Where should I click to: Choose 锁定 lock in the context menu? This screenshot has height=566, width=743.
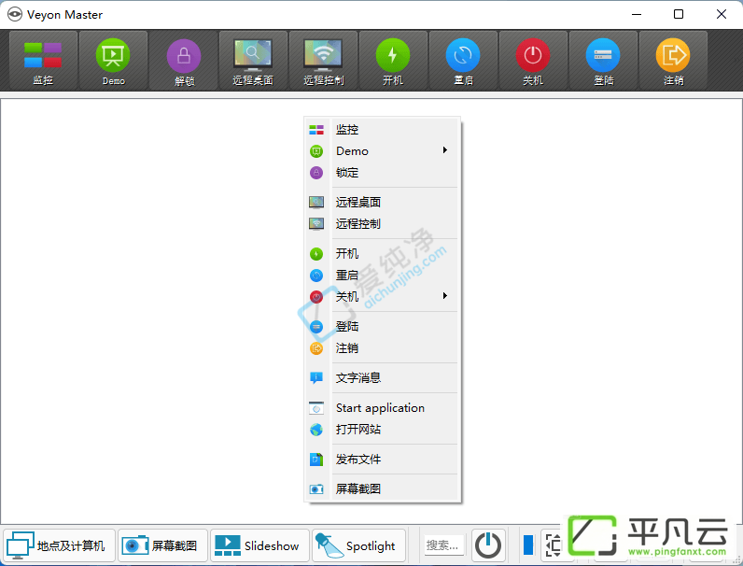click(382, 173)
